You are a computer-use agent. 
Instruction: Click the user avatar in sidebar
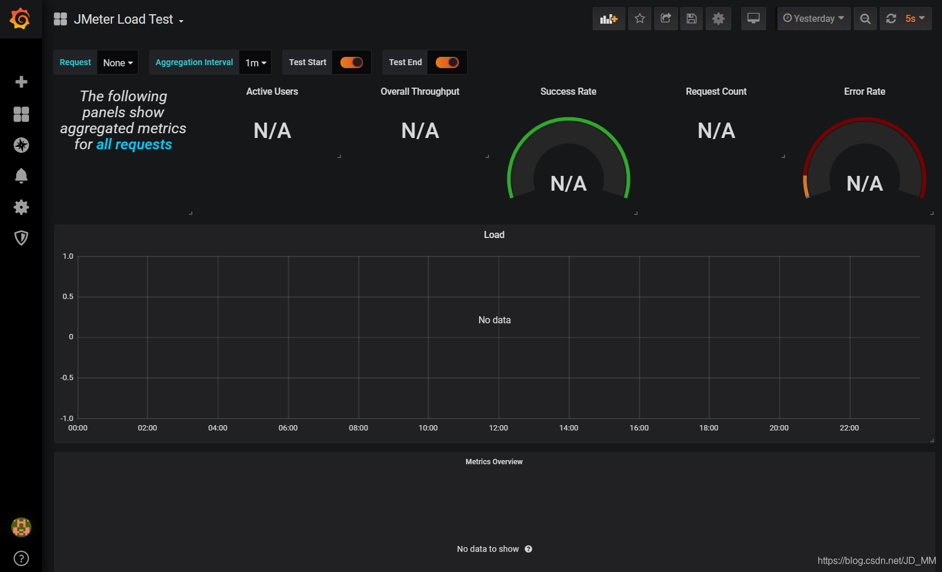pos(21,527)
